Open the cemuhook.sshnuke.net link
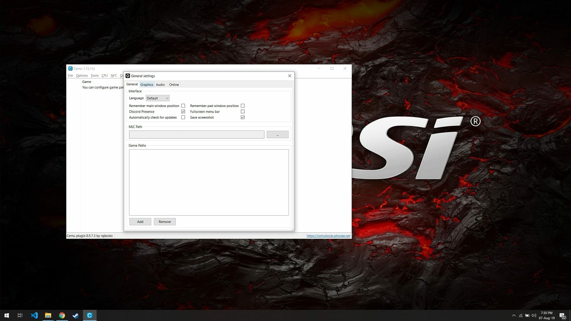Viewport: 571px width, 321px height. [x=328, y=236]
